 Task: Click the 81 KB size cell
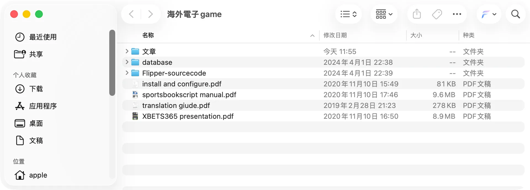(x=446, y=84)
